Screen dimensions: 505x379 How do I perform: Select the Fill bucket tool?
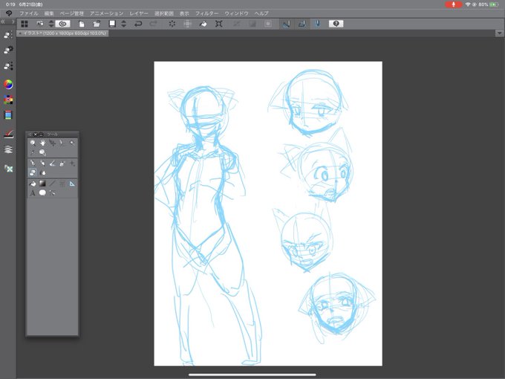click(x=33, y=184)
